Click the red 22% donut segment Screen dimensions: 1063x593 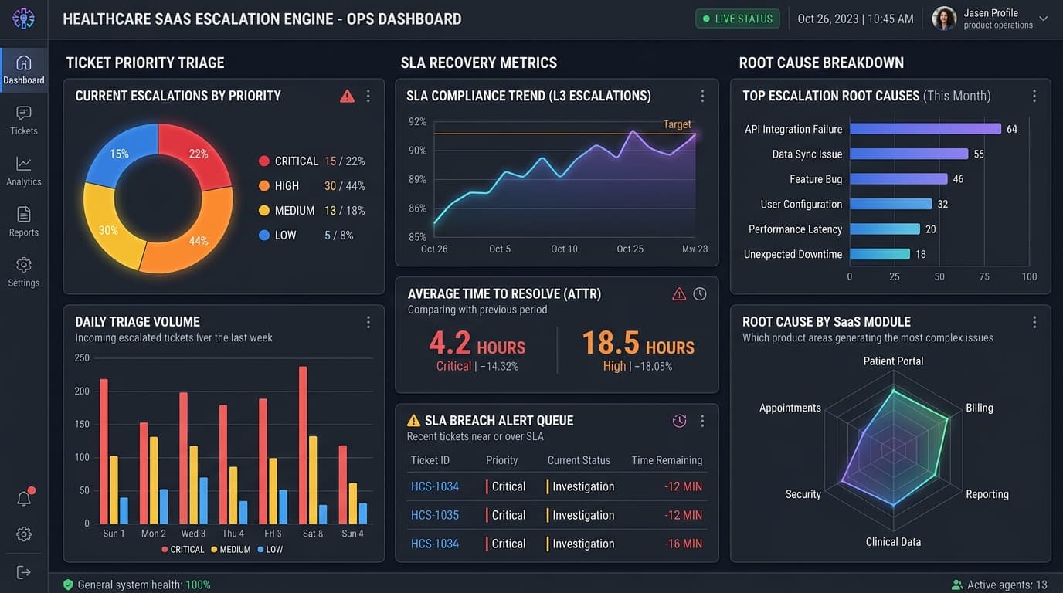click(x=195, y=156)
